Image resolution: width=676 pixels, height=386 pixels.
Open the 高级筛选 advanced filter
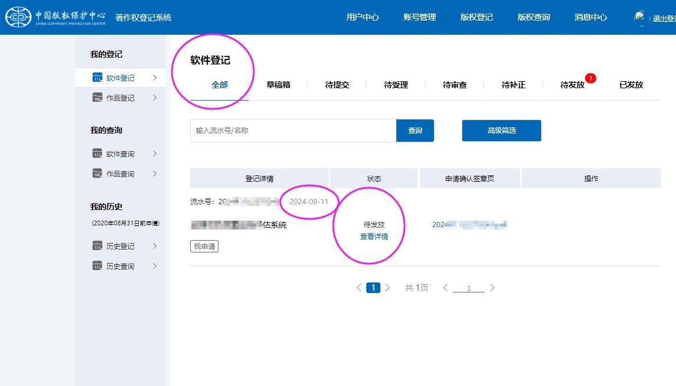(x=501, y=130)
